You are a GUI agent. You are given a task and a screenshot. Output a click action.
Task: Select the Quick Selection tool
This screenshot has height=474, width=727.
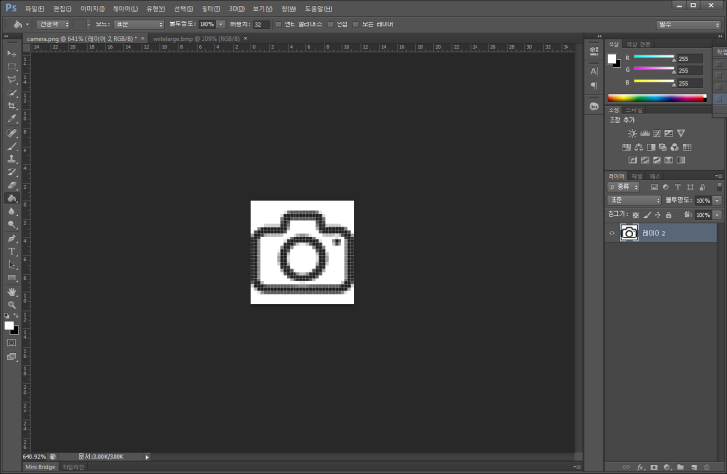click(12, 93)
